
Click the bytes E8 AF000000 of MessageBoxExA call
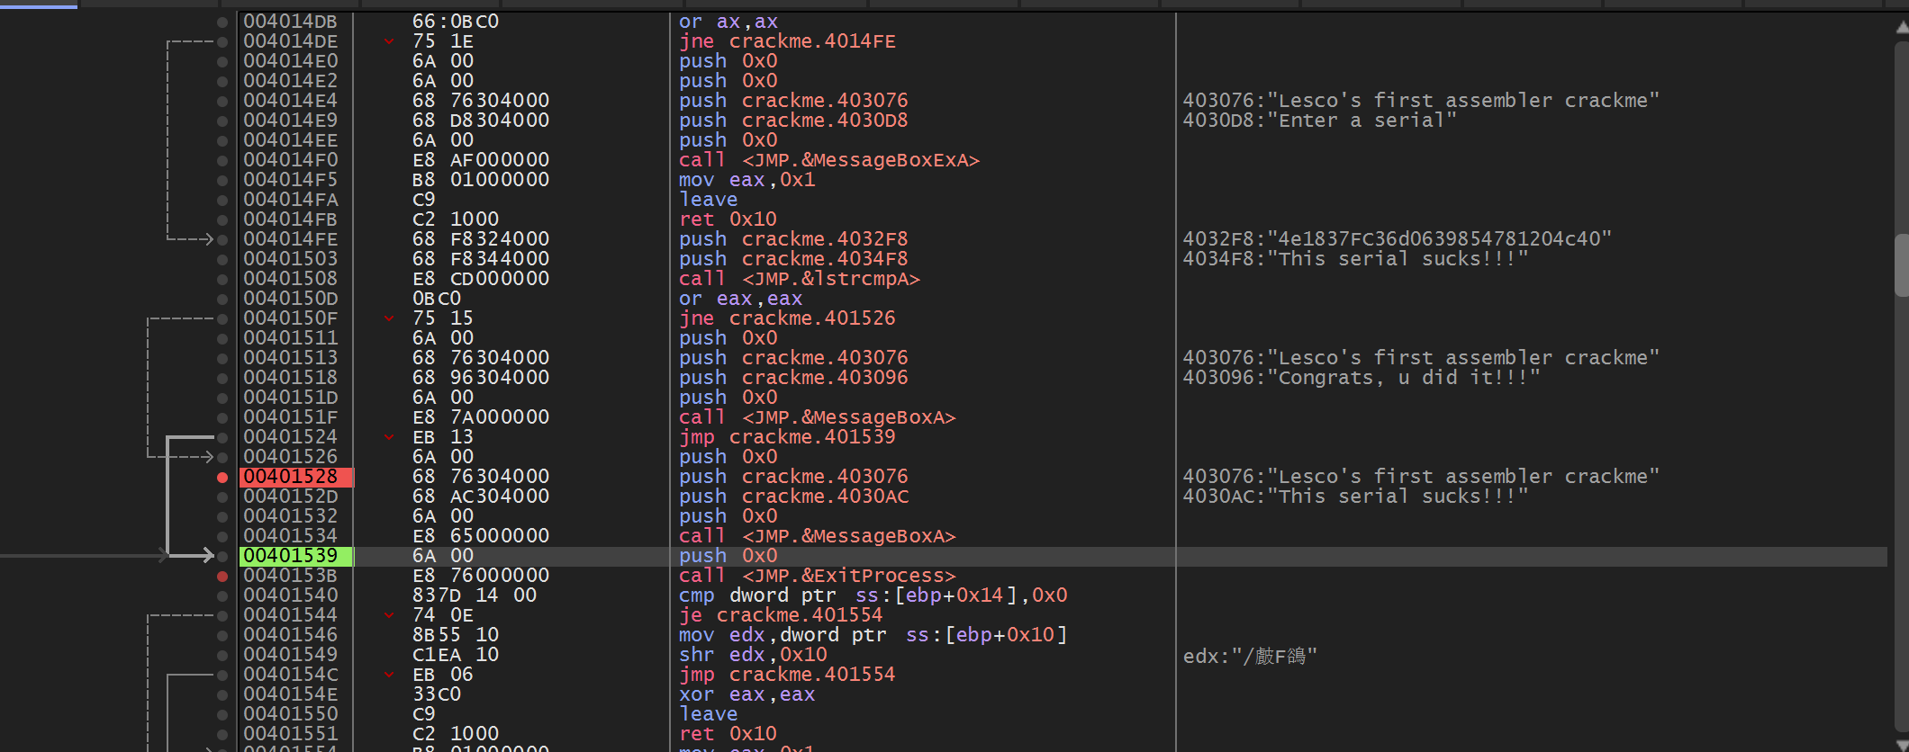tap(480, 160)
